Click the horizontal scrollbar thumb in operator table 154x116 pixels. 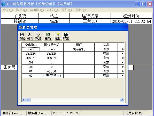tap(28, 100)
